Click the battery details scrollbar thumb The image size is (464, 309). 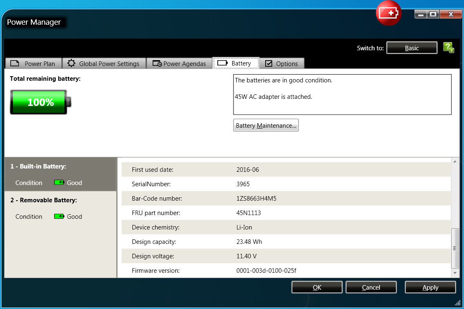pyautogui.click(x=455, y=248)
